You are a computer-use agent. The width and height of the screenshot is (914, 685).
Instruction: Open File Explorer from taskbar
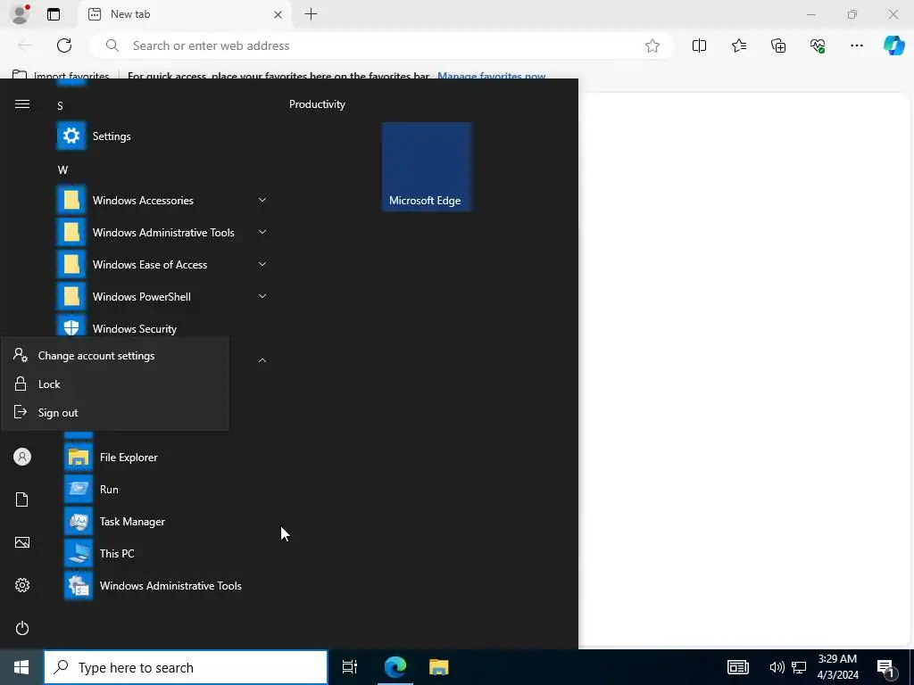click(439, 667)
